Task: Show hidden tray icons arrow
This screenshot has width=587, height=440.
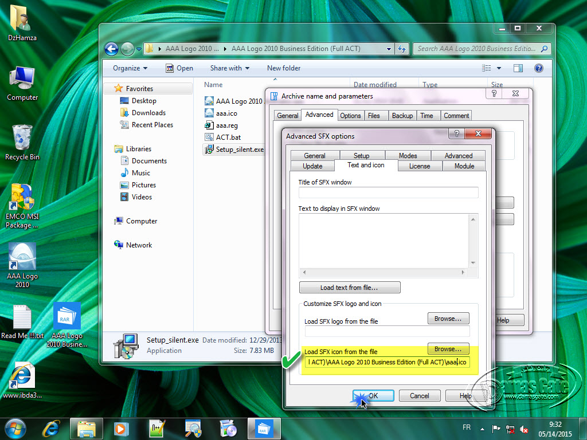Action: click(482, 429)
